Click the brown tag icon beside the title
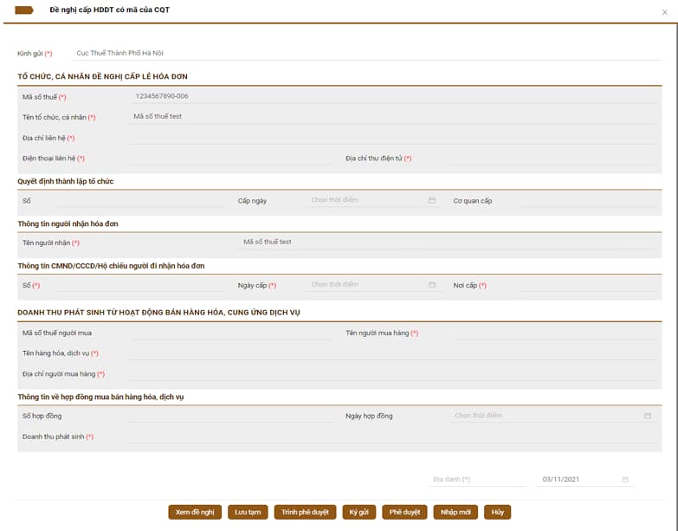 tap(23, 10)
